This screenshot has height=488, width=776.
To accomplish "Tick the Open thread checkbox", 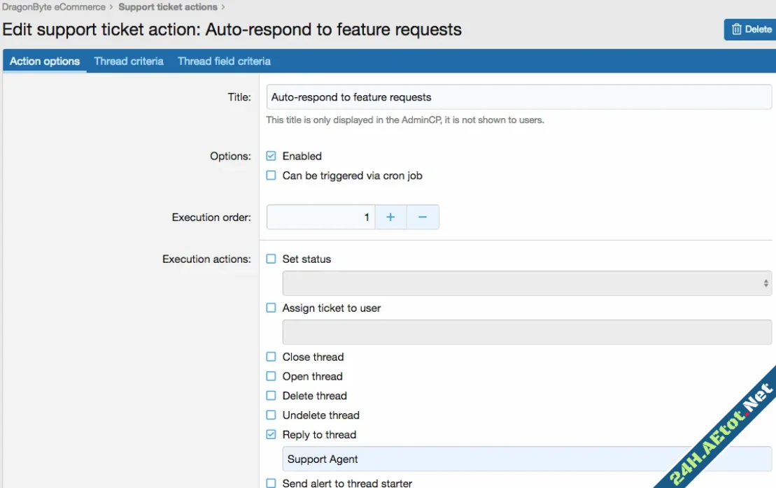I will pyautogui.click(x=271, y=376).
